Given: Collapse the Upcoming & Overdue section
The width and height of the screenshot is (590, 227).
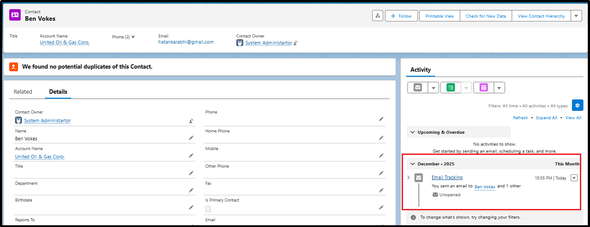Looking at the screenshot, I should 412,132.
